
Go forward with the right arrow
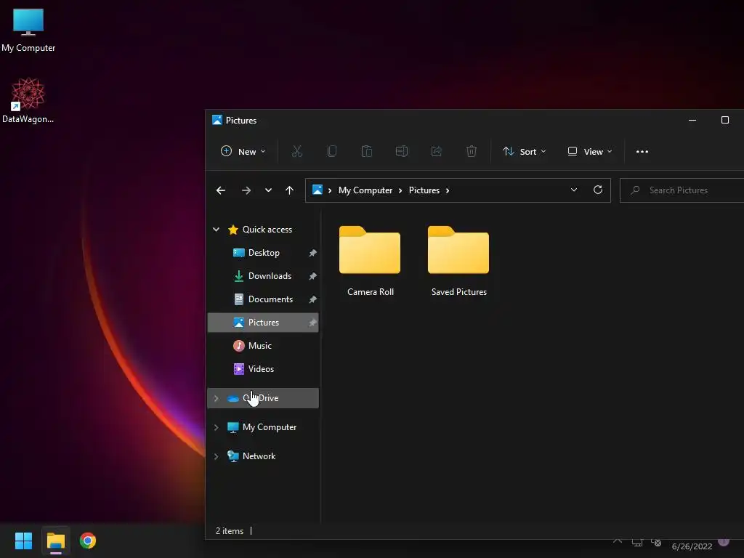[246, 190]
